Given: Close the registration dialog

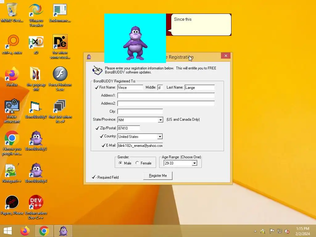Looking at the screenshot, I should [226, 56].
